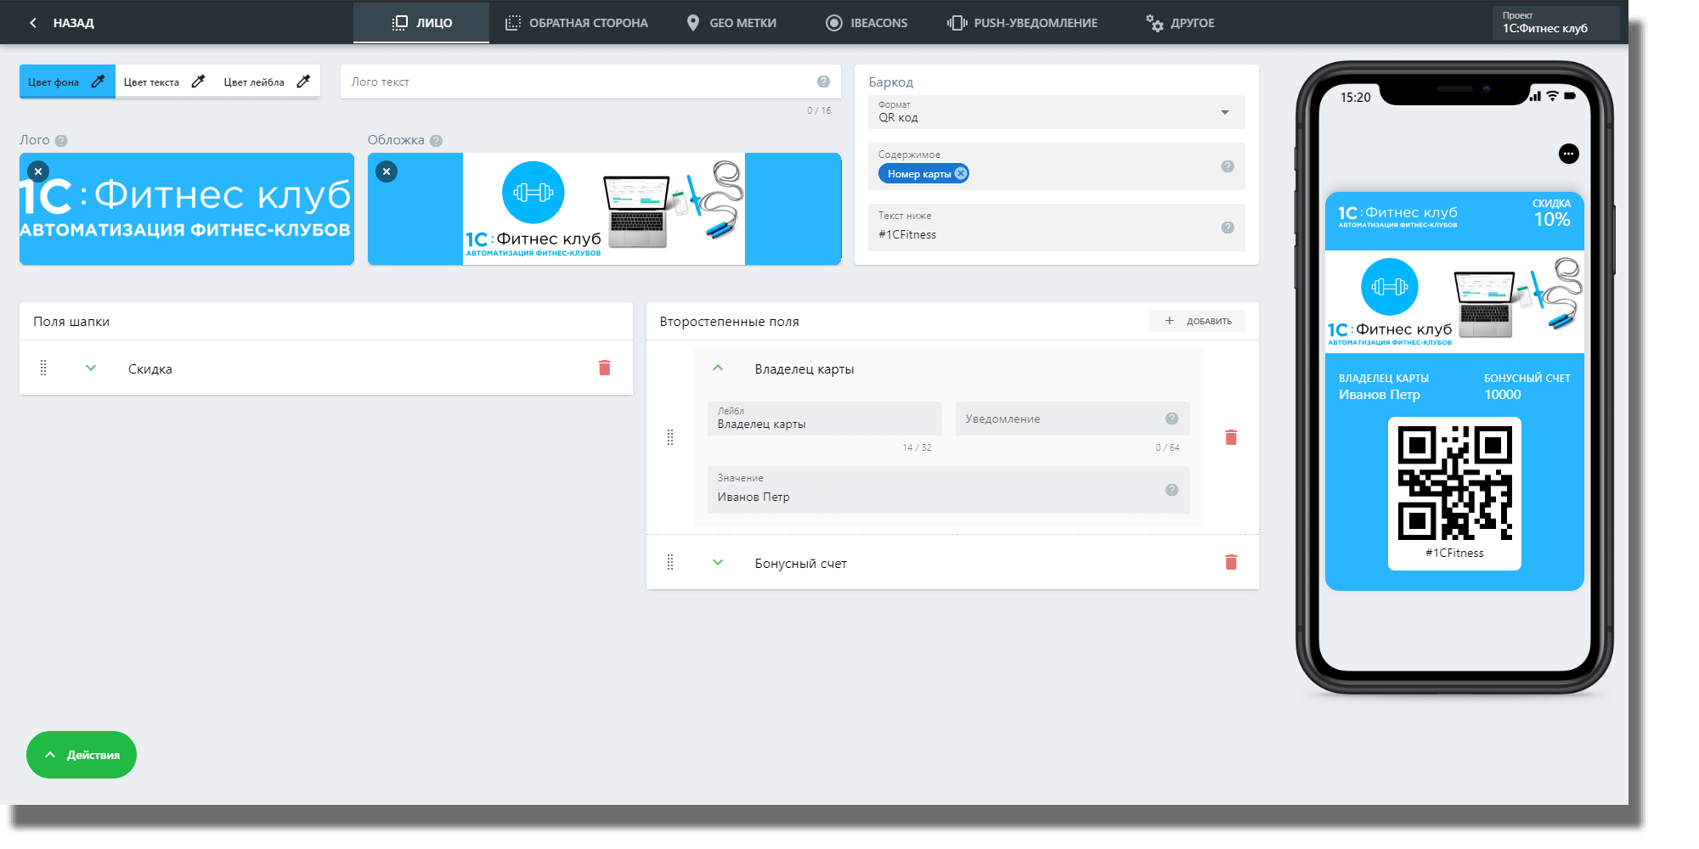Show help for Значение field
This screenshot has width=1699, height=849.
tap(1171, 490)
